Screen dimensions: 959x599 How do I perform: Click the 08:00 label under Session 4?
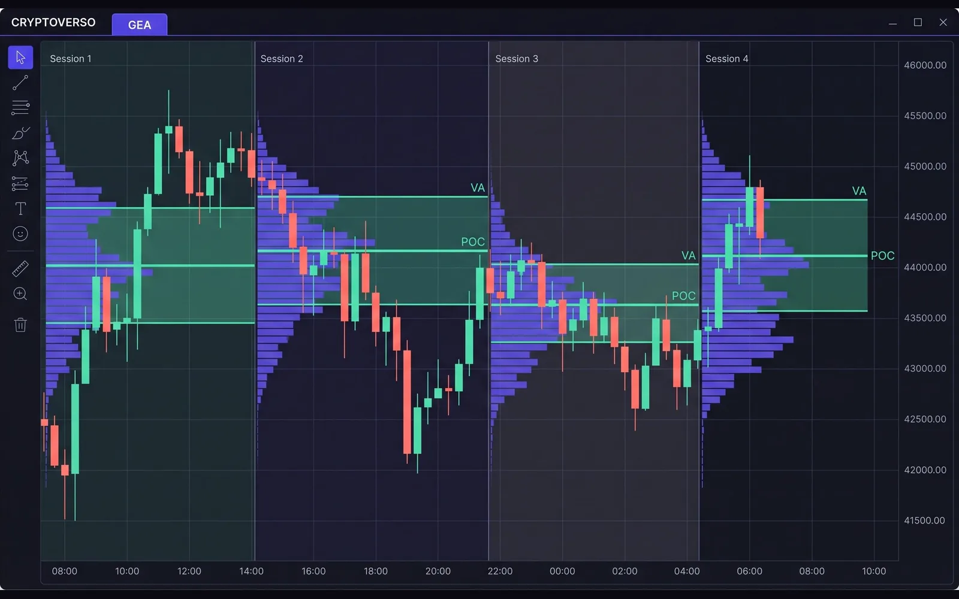tap(812, 571)
